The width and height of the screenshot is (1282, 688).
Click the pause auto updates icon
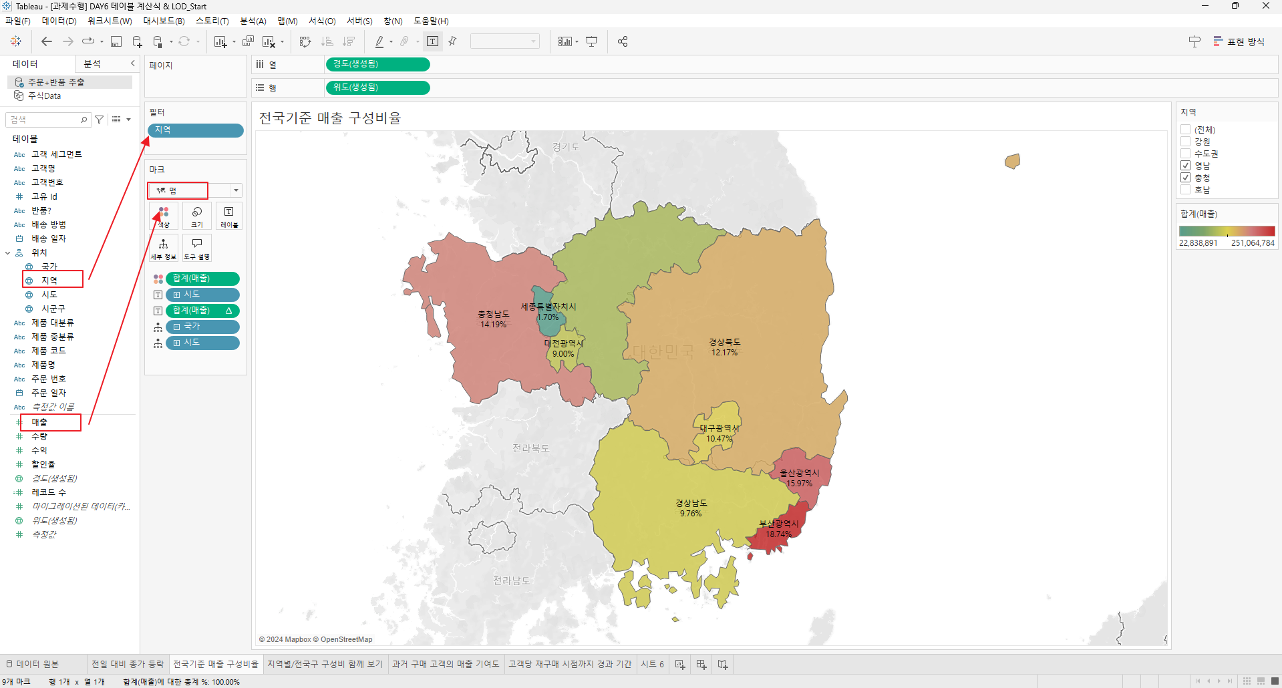tap(158, 41)
